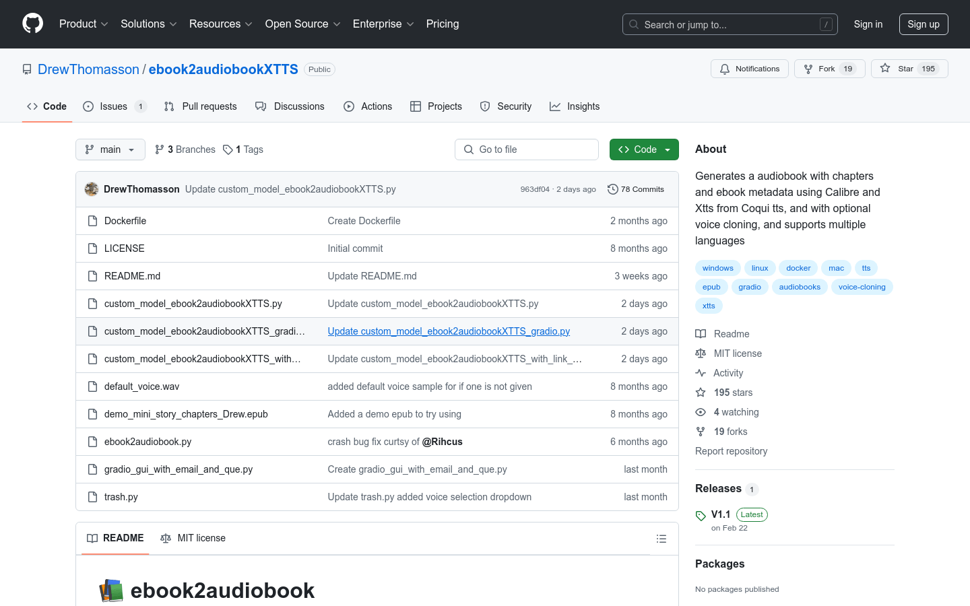The height and width of the screenshot is (606, 970).
Task: Focus the Go to file input
Action: point(527,149)
